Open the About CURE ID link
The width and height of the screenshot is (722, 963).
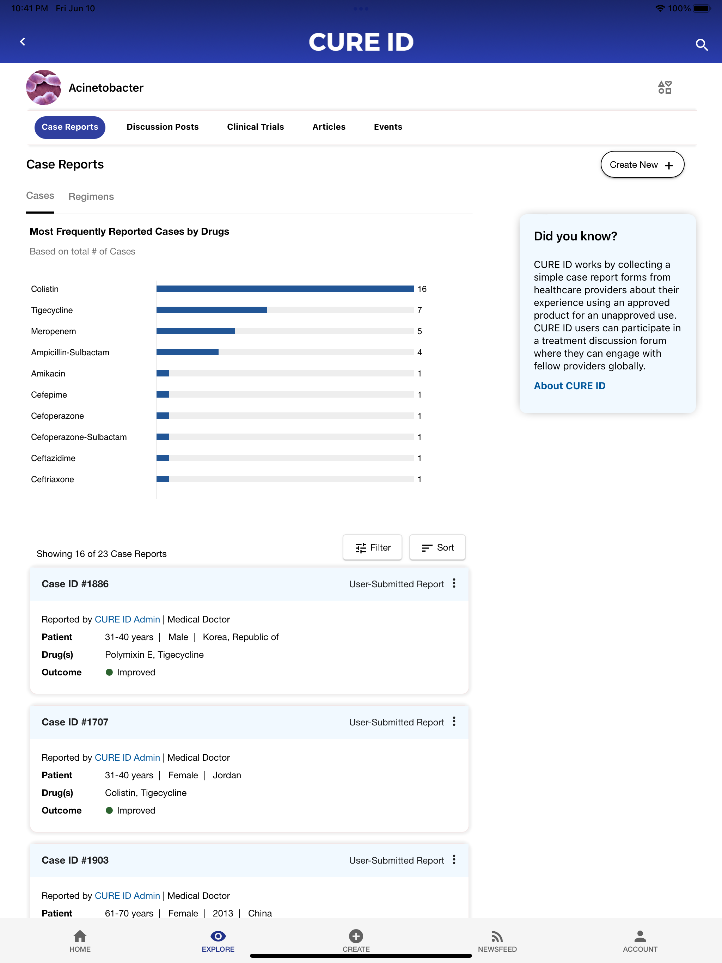point(570,386)
